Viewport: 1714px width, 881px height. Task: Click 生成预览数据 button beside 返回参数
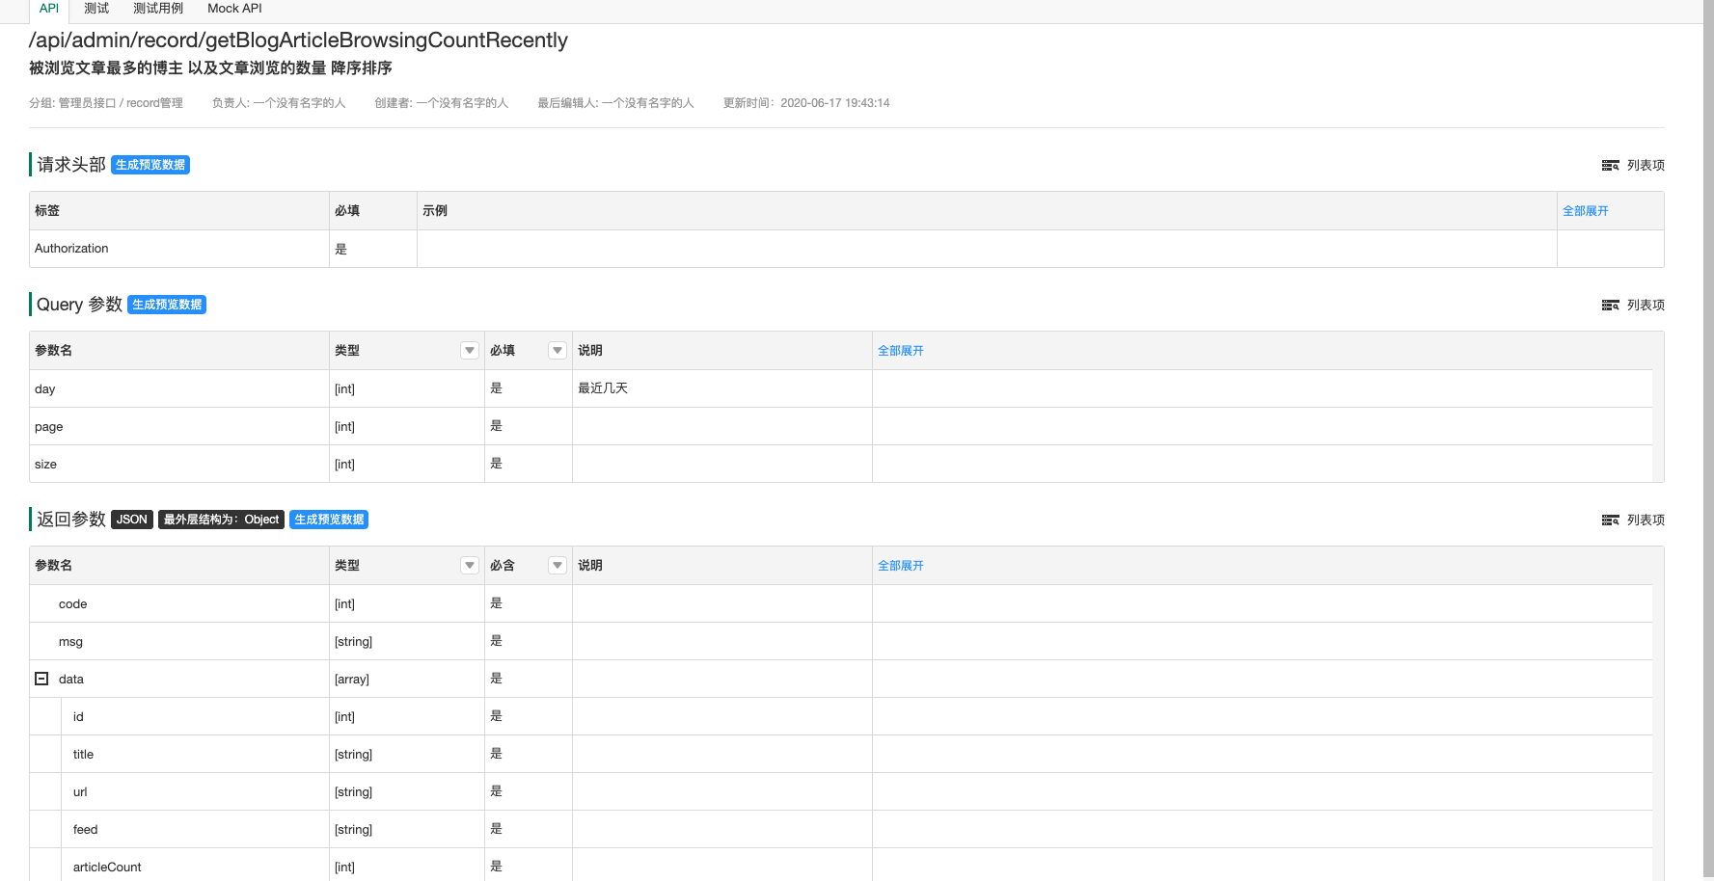(x=329, y=520)
